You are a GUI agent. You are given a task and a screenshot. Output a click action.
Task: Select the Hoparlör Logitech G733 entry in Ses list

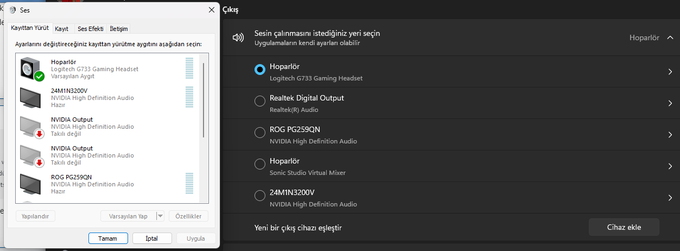point(108,70)
